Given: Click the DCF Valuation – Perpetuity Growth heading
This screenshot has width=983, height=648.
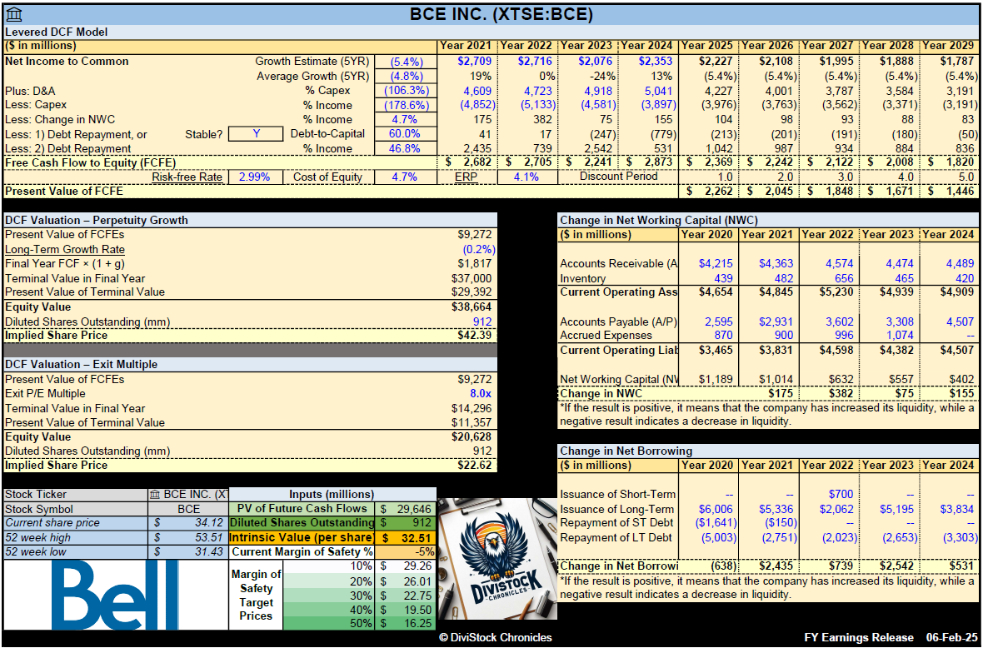Looking at the screenshot, I should (x=96, y=220).
